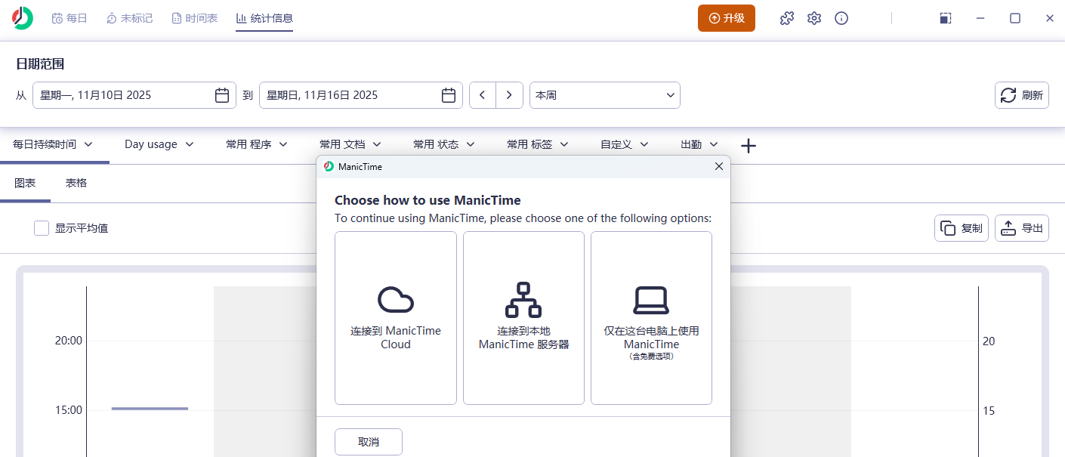The width and height of the screenshot is (1065, 457).
Task: Click the 升级 upgrade button
Action: [x=726, y=17]
